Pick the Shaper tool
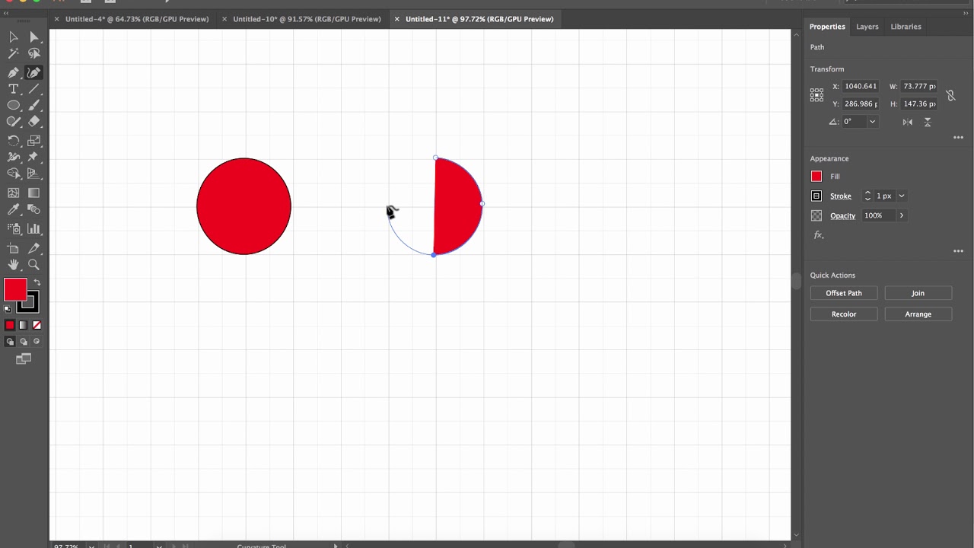Image resolution: width=974 pixels, height=548 pixels. click(14, 122)
